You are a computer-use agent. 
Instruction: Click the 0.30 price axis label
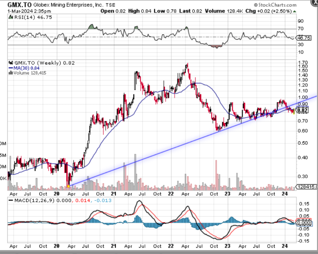coord(303,177)
